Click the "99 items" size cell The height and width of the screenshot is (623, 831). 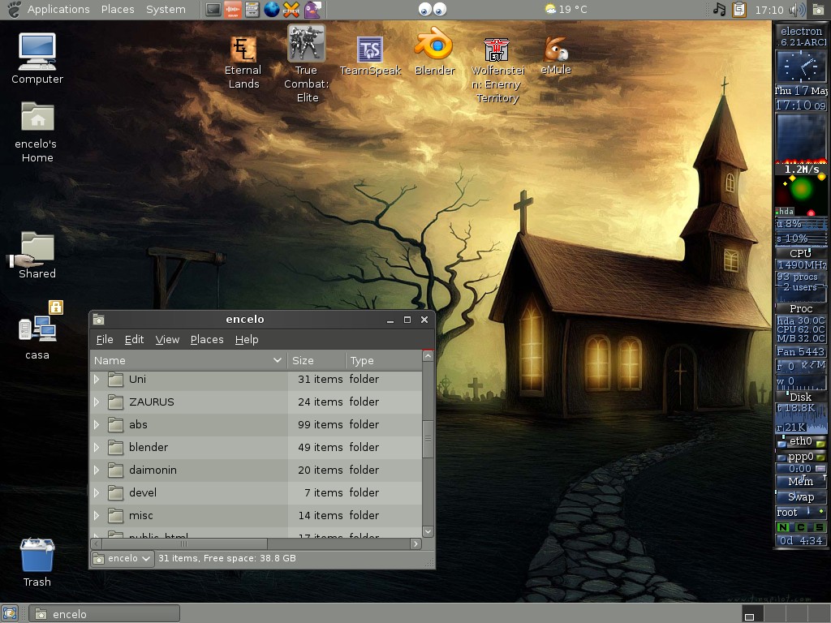[320, 425]
